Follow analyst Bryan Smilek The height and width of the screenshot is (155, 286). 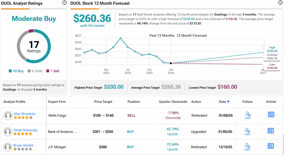pyautogui.click(x=247, y=147)
